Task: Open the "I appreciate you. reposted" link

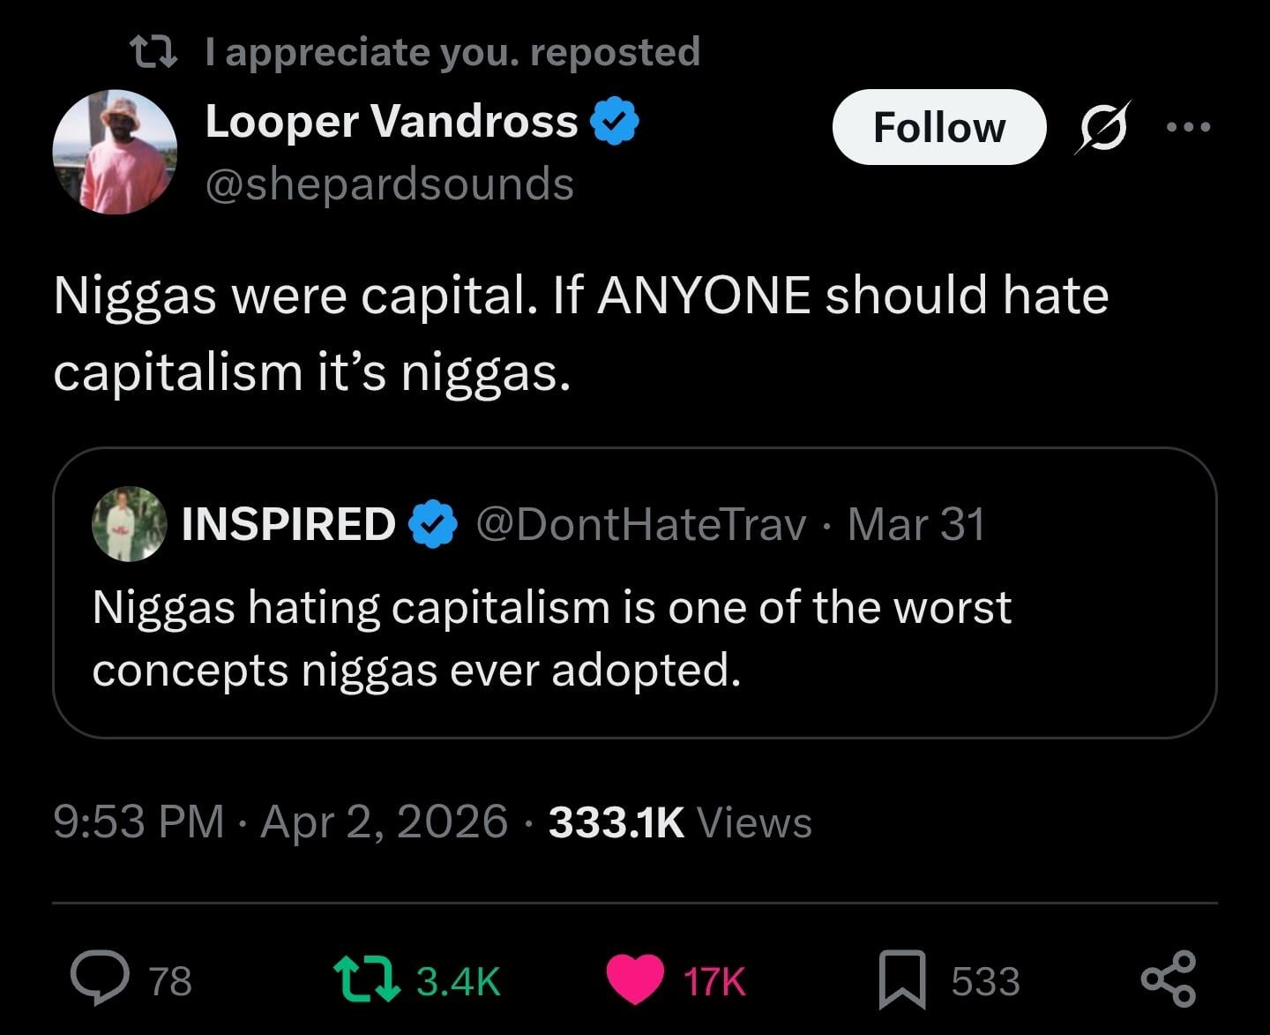Action: pyautogui.click(x=452, y=52)
